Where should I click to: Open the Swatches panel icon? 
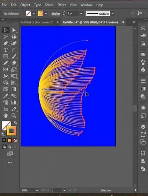pyautogui.click(x=143, y=54)
